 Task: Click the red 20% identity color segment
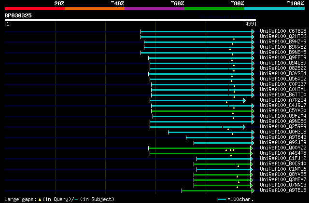pos(35,9)
